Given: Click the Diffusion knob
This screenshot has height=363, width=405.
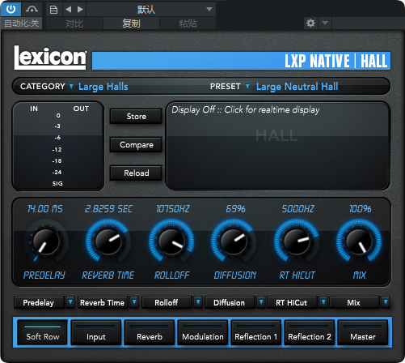Looking at the screenshot, I should (x=234, y=241).
